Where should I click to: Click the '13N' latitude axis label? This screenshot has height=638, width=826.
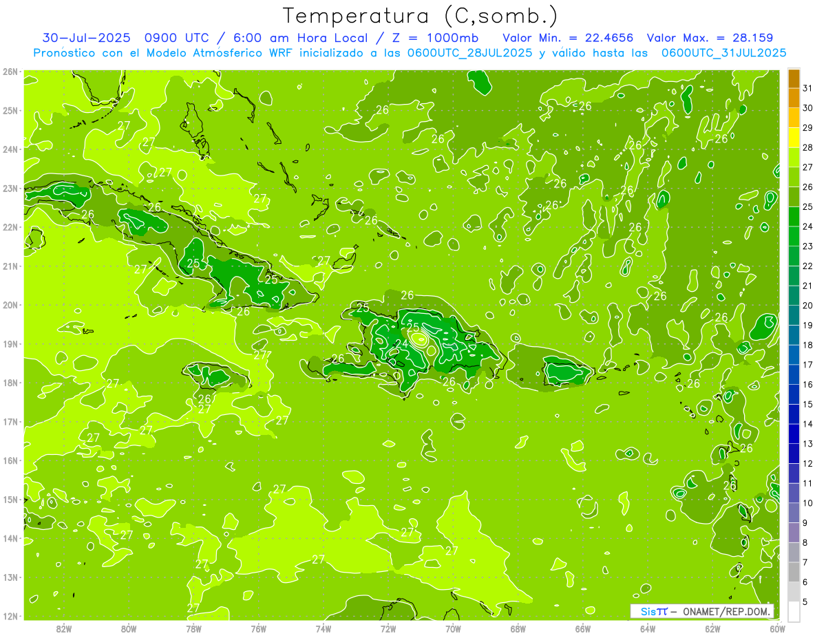[x=10, y=577]
